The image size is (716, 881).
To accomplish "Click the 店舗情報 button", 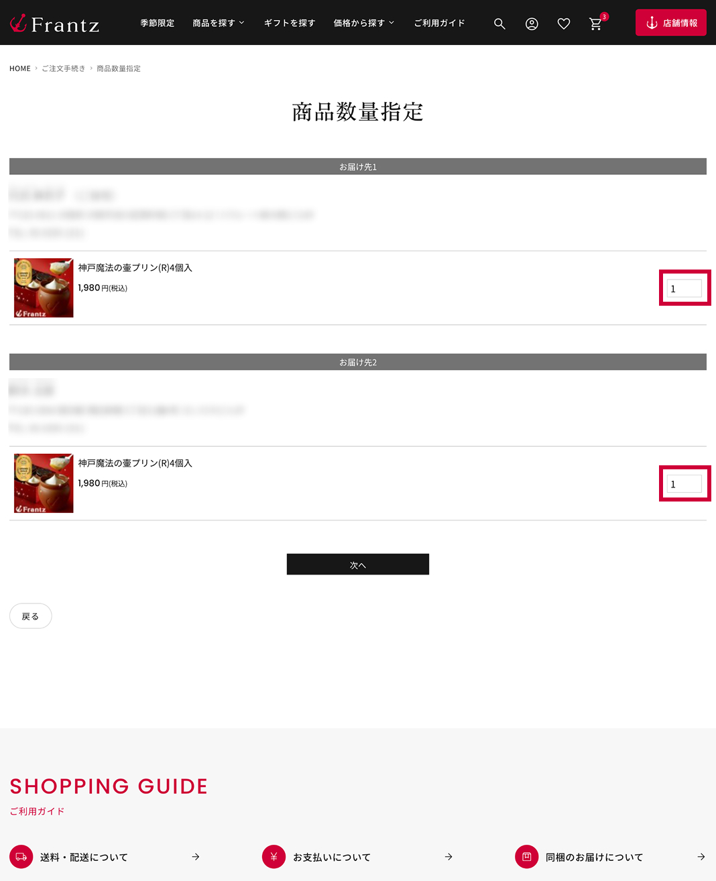I will (671, 23).
